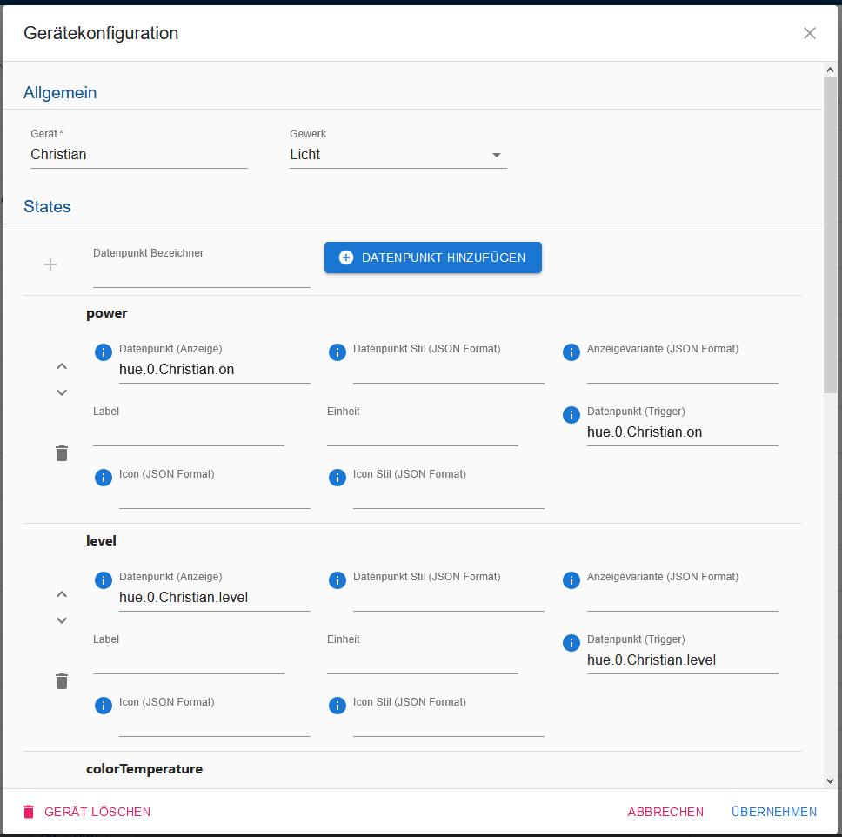Click GERÄT LÖSCHEN to delete device
The image size is (842, 837).
[87, 812]
